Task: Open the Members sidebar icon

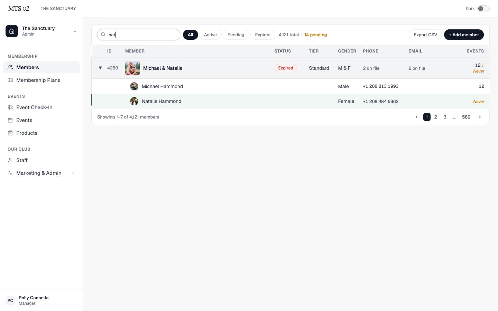Action: (x=10, y=67)
